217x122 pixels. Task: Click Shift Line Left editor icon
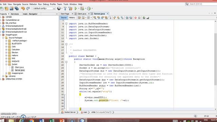pos(127,18)
